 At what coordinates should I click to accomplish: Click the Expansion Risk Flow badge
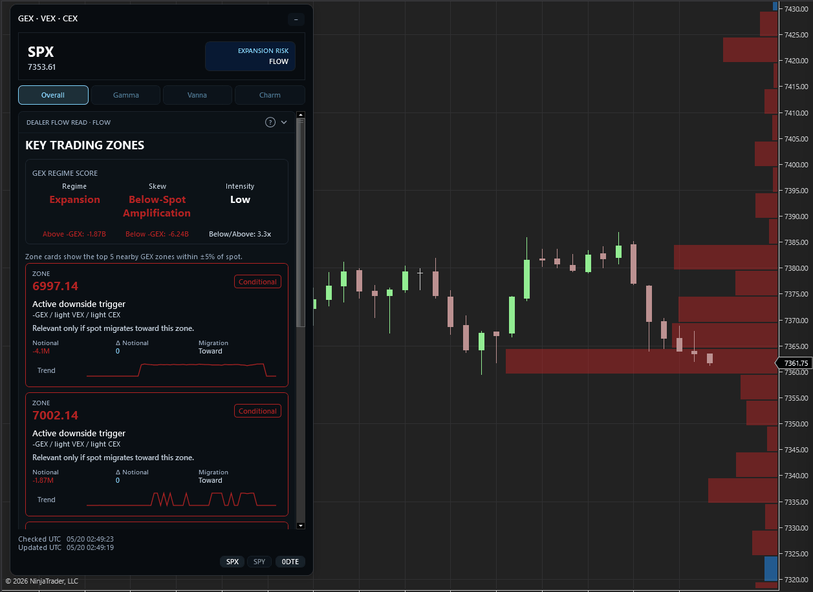[x=250, y=56]
